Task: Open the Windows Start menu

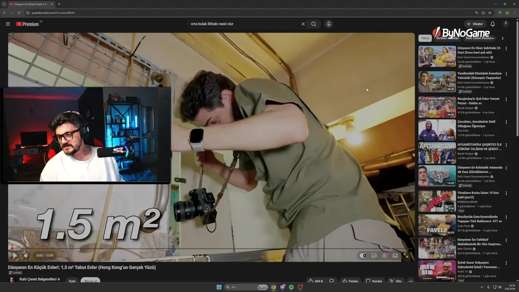Action: click(219, 287)
